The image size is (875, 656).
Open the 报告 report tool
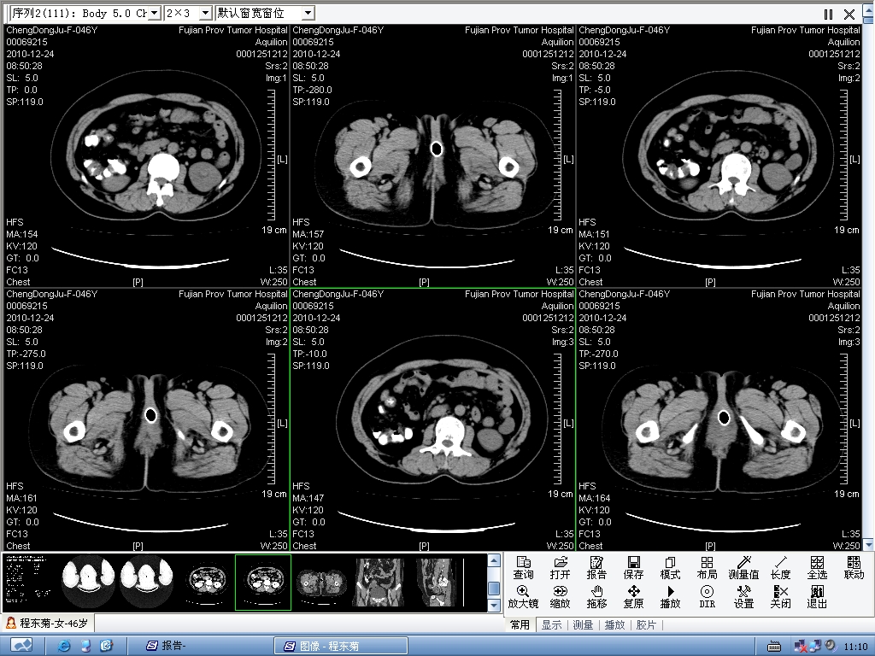coord(596,568)
